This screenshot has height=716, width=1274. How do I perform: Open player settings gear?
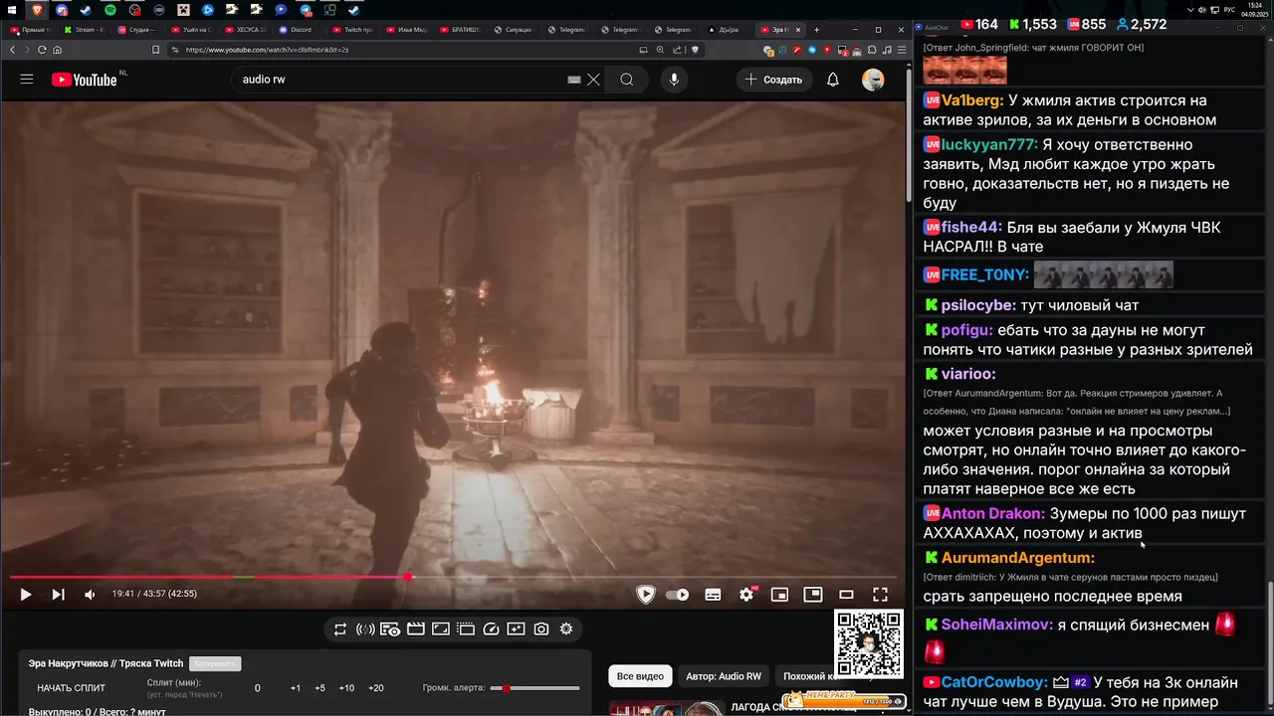(x=746, y=595)
